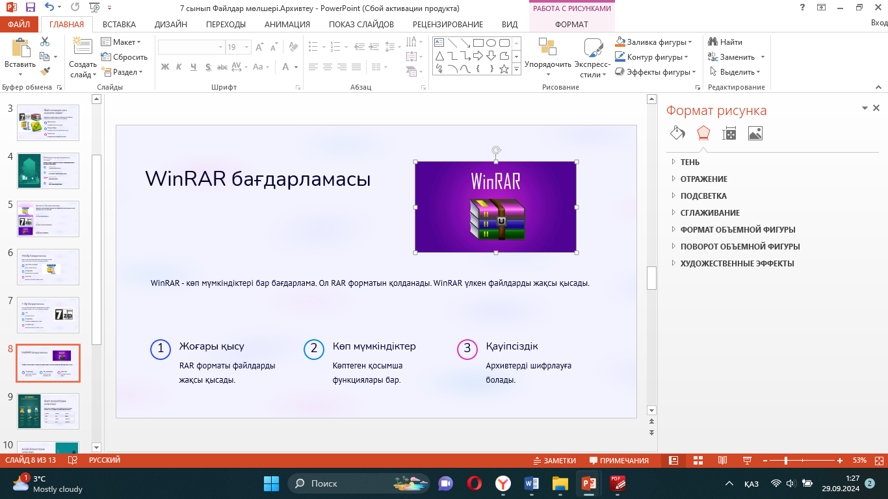Click the Сбросить button
This screenshot has width=888, height=499.
tap(124, 57)
